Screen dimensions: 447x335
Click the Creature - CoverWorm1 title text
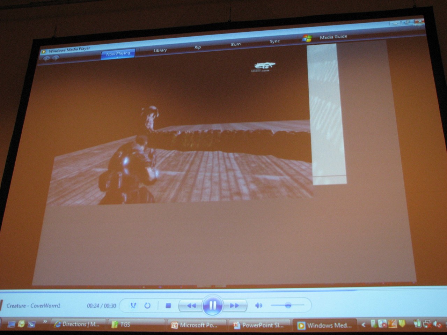tap(33, 306)
